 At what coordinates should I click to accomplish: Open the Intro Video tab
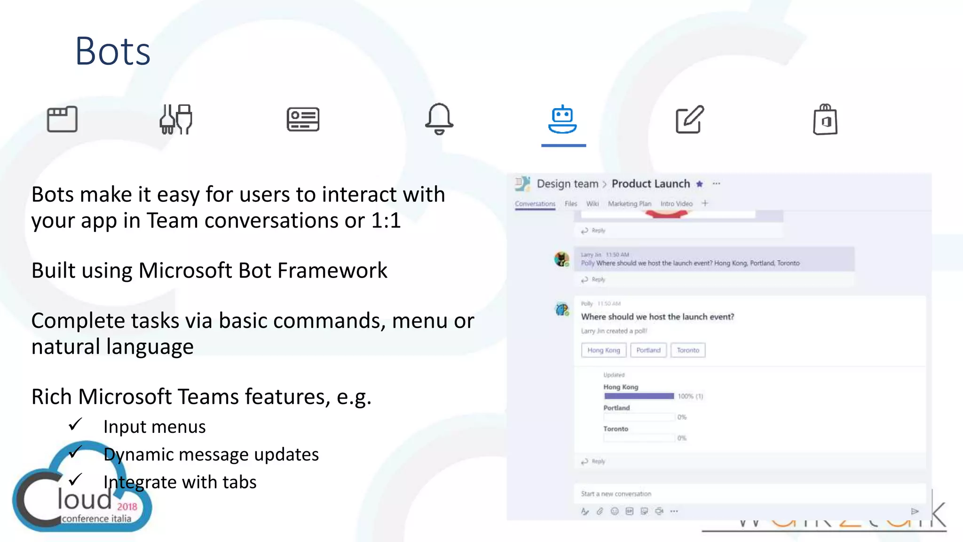pos(677,204)
